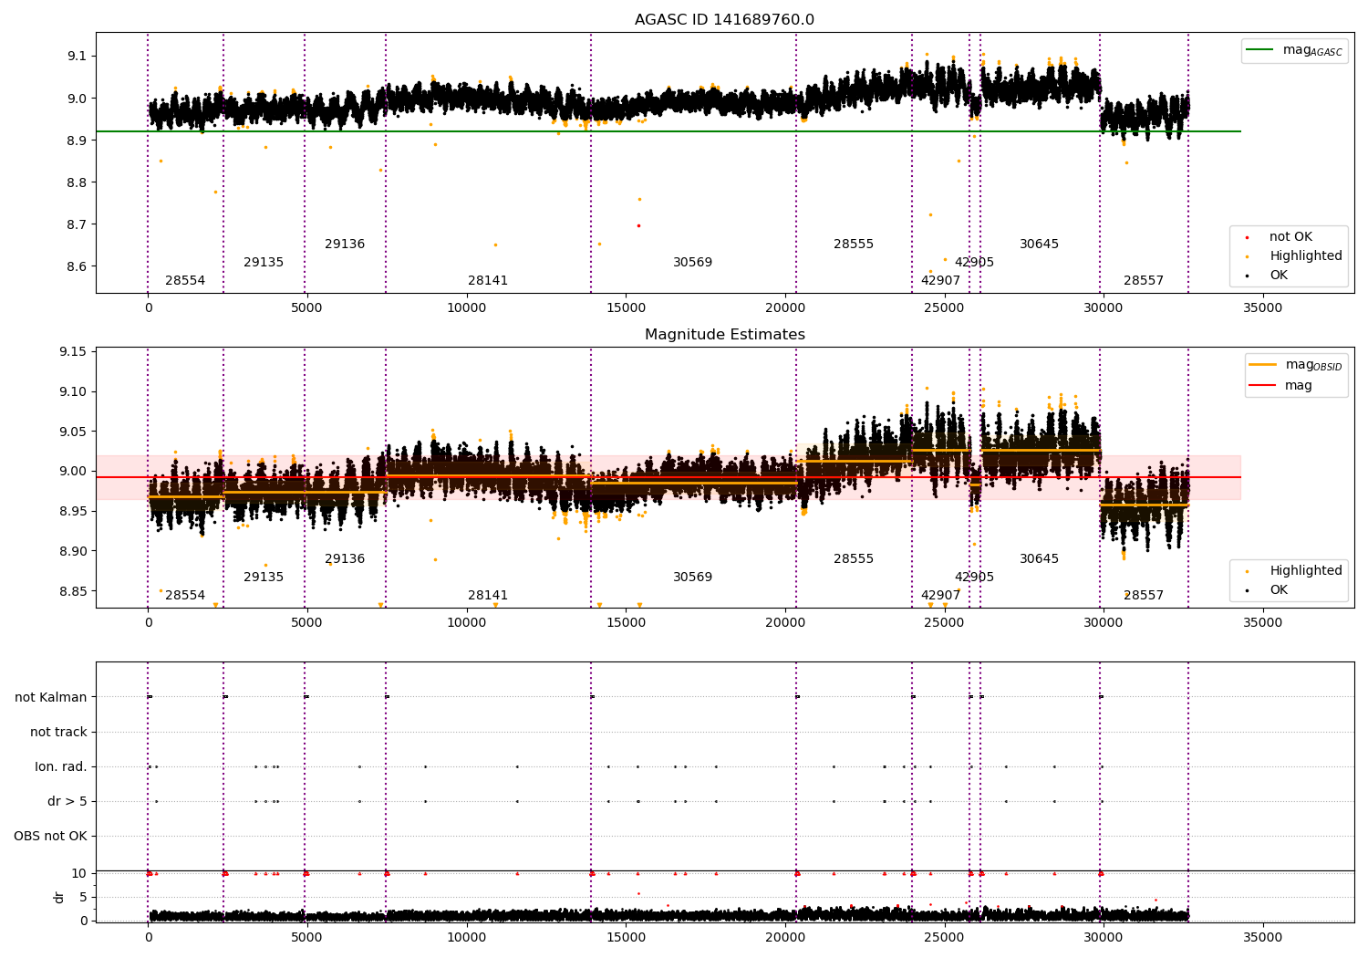This screenshot has height=958, width=1368.
Task: Click x-axis tick 35000 under AGASC ID plot
Action: pyautogui.click(x=1263, y=308)
